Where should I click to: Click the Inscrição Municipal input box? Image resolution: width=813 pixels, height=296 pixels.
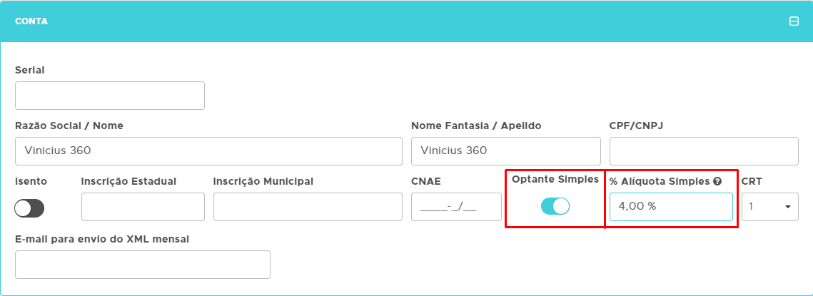click(308, 207)
